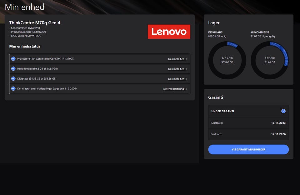Click the '94.35 GB/ 953.86 GB' chart value
This screenshot has width=300, height=195.
[x=227, y=60]
